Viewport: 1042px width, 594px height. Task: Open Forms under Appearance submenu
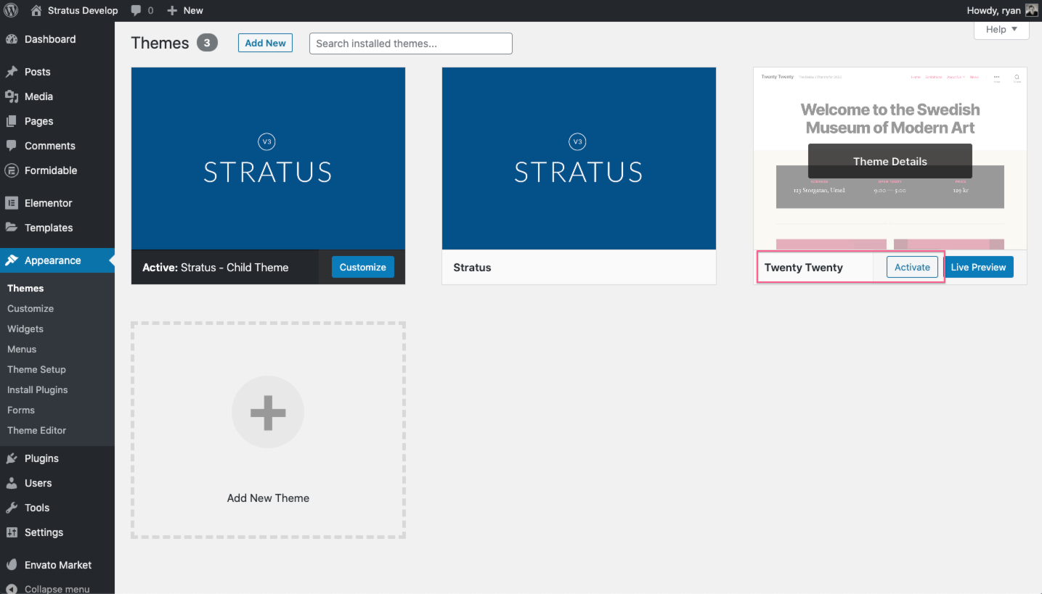21,410
